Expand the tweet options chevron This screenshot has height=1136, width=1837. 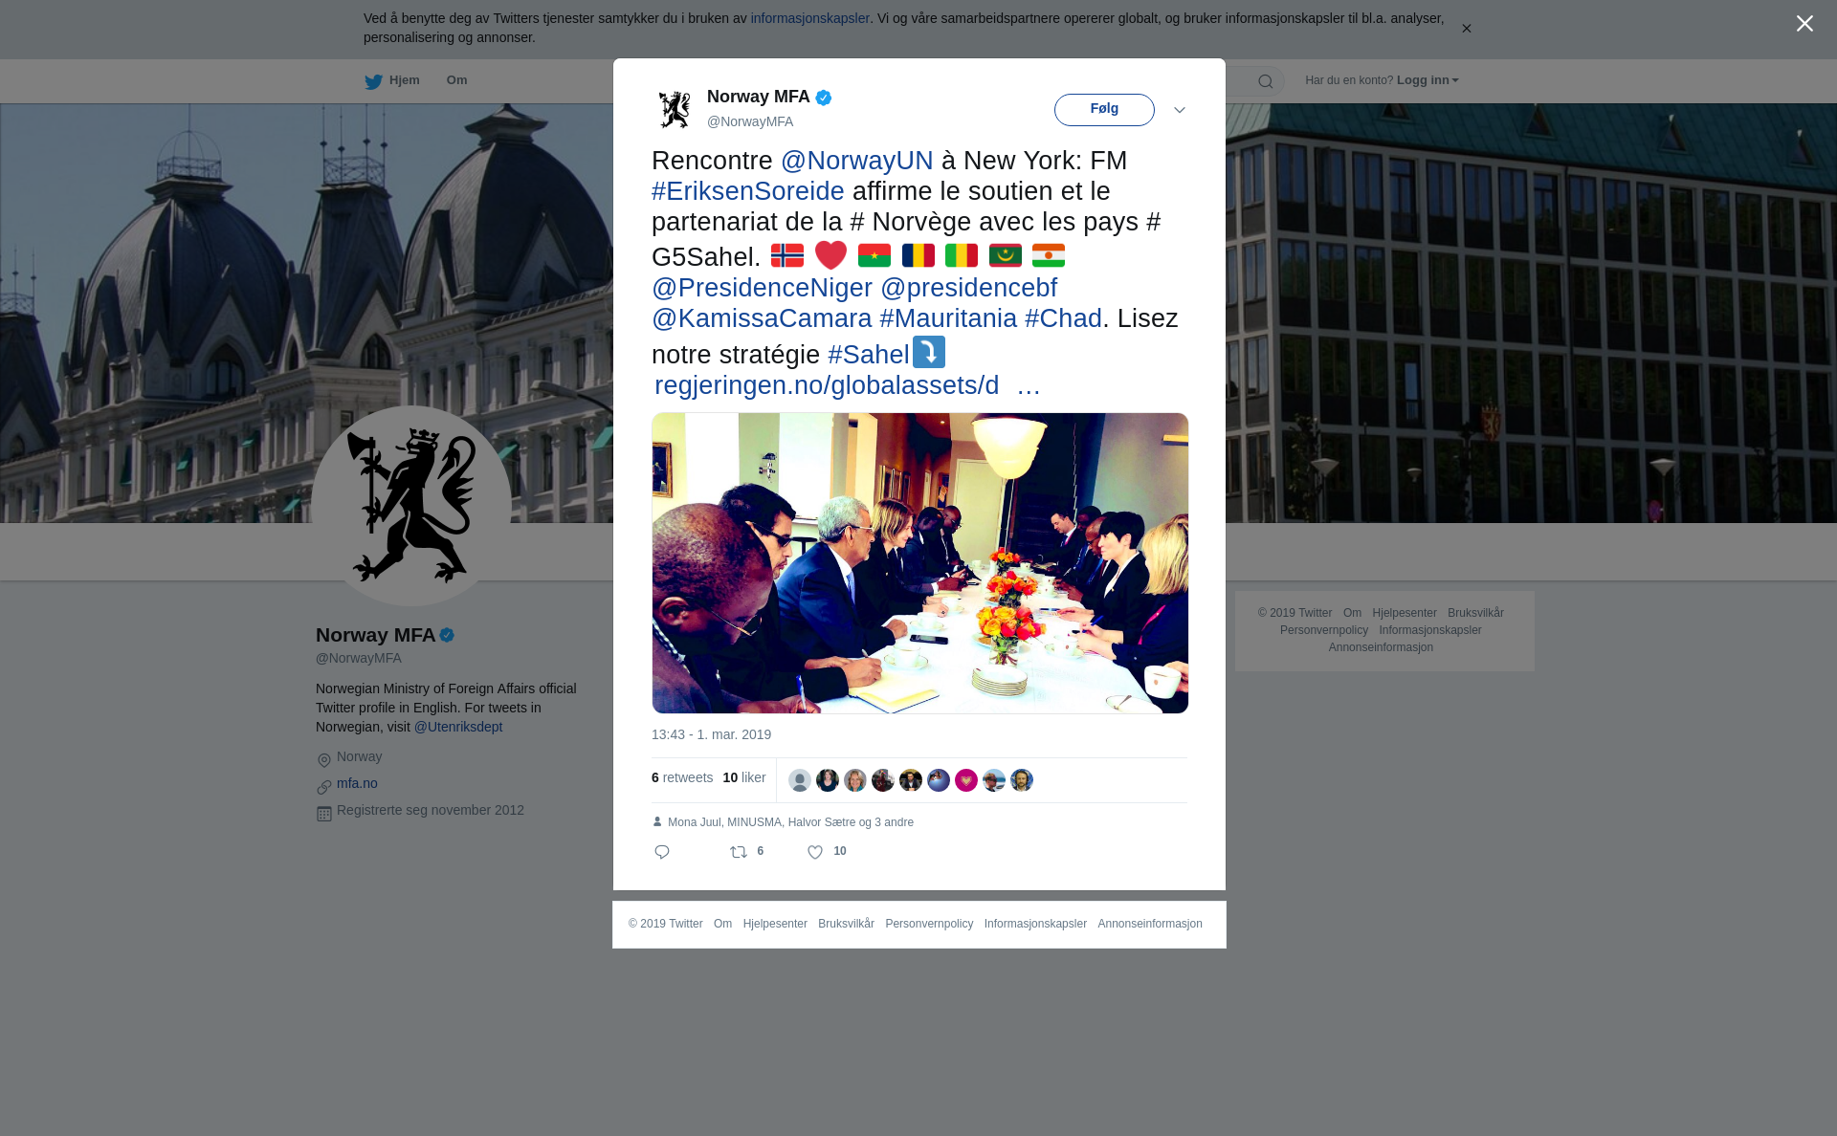click(x=1180, y=110)
